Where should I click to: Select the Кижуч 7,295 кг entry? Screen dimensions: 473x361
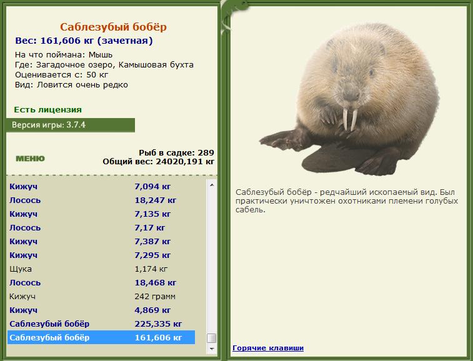101,255
